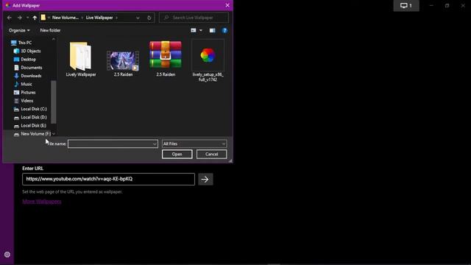Open Videos in navigation pane
This screenshot has width=471, height=265.
pos(26,101)
